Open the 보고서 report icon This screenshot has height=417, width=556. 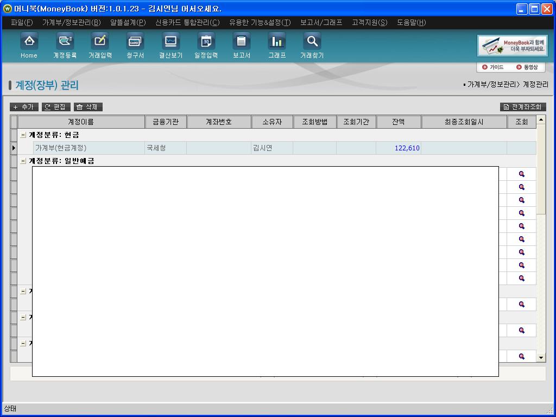pos(241,41)
